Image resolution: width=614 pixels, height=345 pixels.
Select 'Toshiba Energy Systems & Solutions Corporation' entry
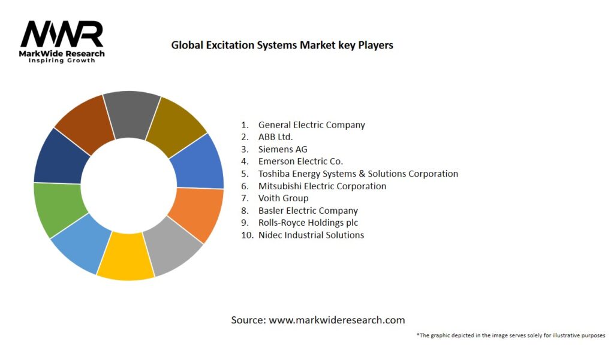click(x=358, y=174)
